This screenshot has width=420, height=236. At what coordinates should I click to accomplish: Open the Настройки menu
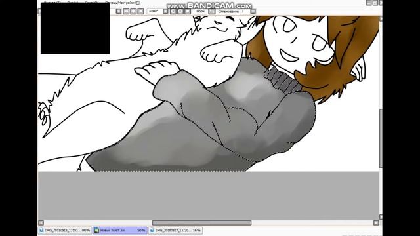click(123, 3)
